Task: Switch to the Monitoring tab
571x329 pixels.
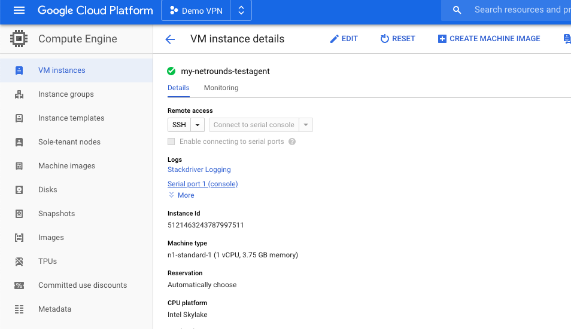Action: pos(221,88)
